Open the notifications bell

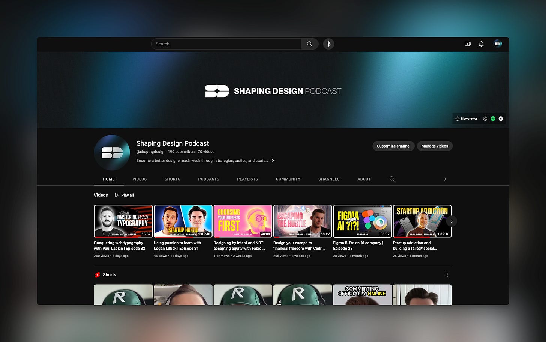[x=481, y=44]
